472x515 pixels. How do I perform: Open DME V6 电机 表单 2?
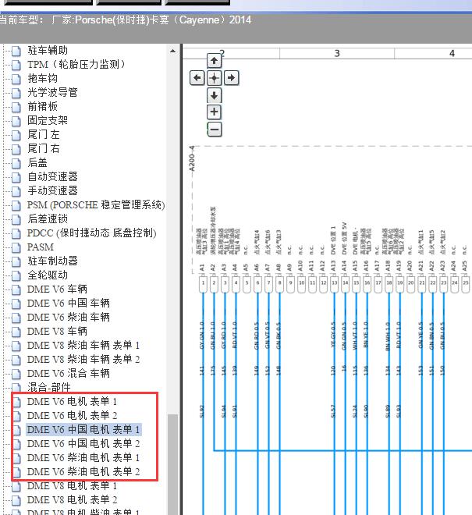pos(73,415)
